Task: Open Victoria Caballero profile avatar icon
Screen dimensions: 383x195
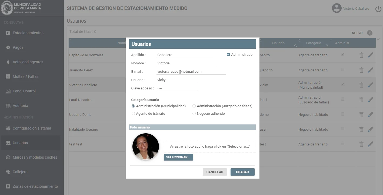Action: pos(337,8)
